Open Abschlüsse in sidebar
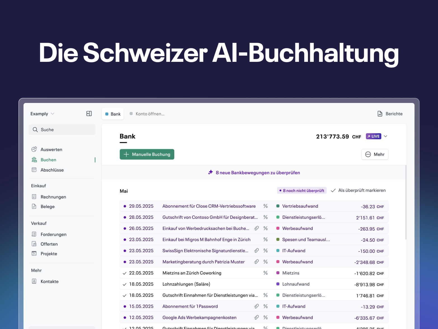438x329 pixels. (52, 170)
